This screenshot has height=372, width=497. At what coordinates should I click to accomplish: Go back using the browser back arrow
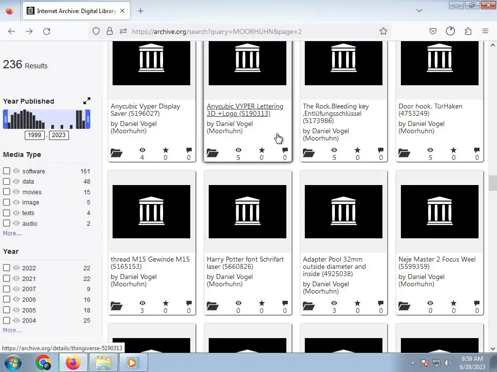click(x=12, y=31)
